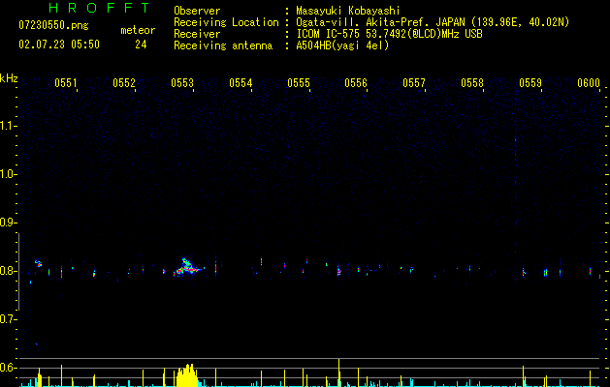Viewport: 610px width, 387px height.
Task: Click the 0555 time axis marker
Action: click(x=299, y=82)
